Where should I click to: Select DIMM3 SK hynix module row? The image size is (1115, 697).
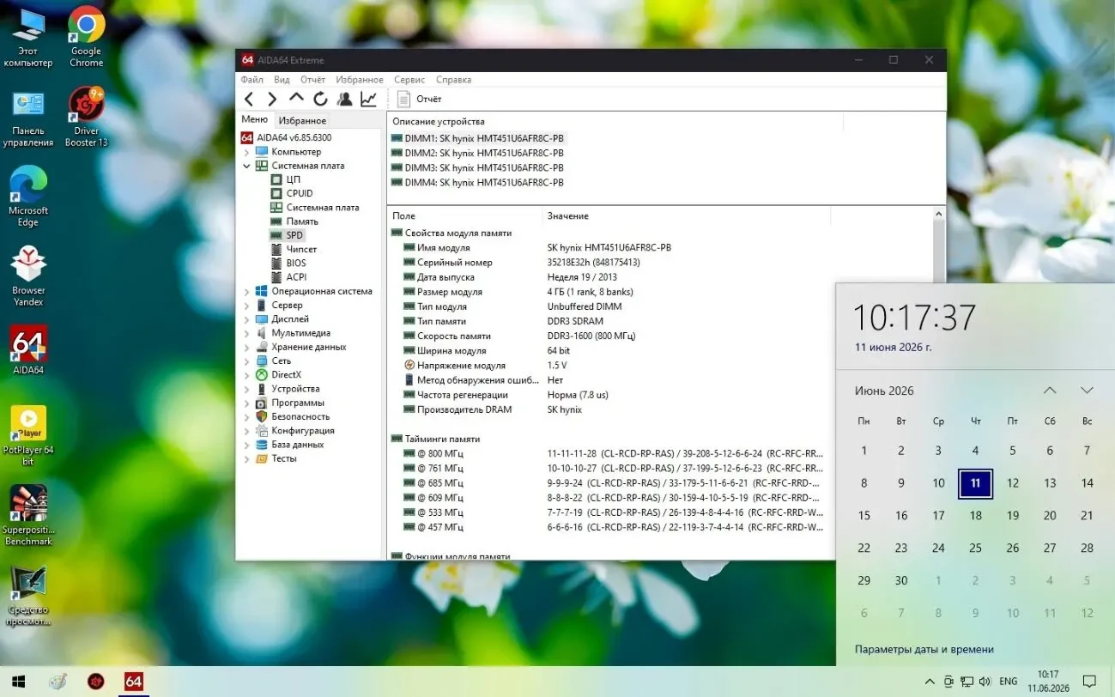(478, 167)
